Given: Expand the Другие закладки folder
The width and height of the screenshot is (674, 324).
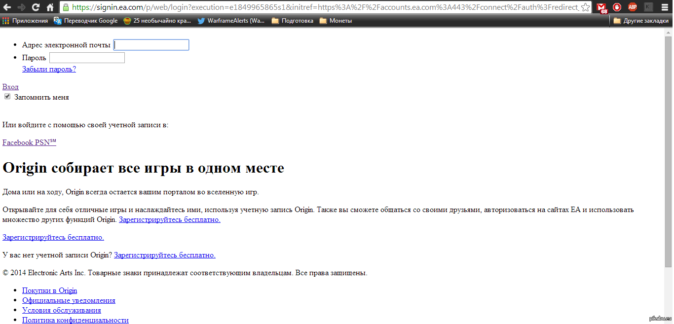Looking at the screenshot, I should pyautogui.click(x=641, y=21).
